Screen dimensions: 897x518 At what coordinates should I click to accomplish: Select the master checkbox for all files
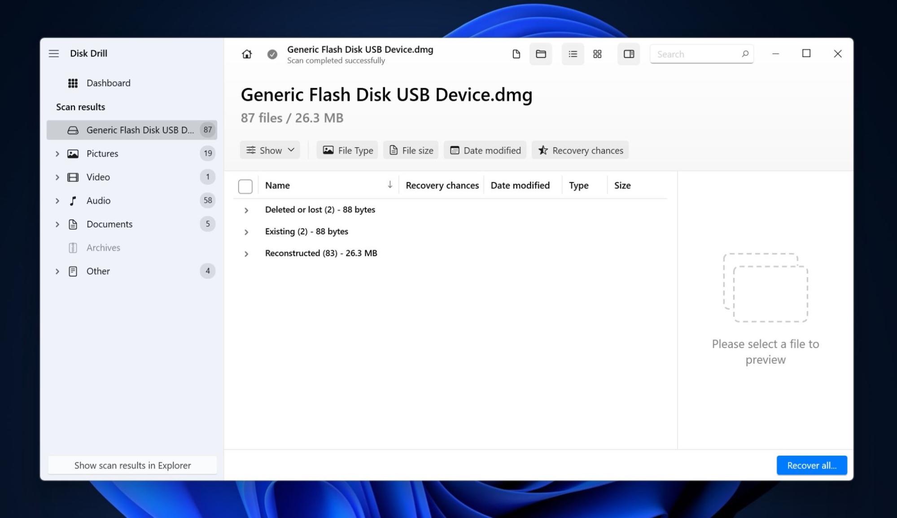[245, 185]
